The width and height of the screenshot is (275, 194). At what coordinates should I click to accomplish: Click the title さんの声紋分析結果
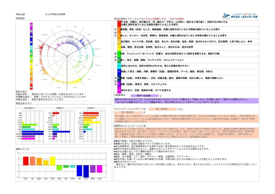55,14
